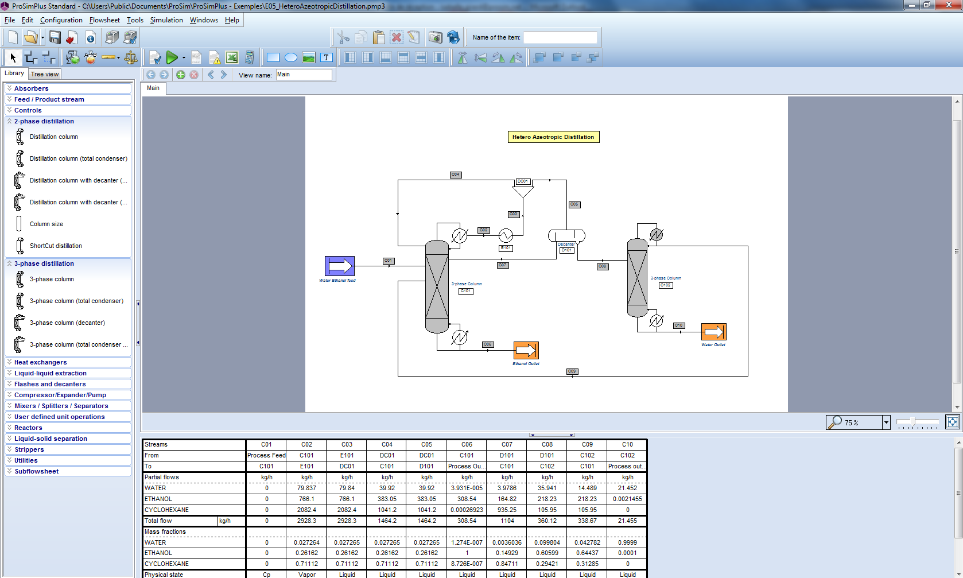This screenshot has height=578, width=963.
Task: Open the Simulation menu
Action: (166, 20)
